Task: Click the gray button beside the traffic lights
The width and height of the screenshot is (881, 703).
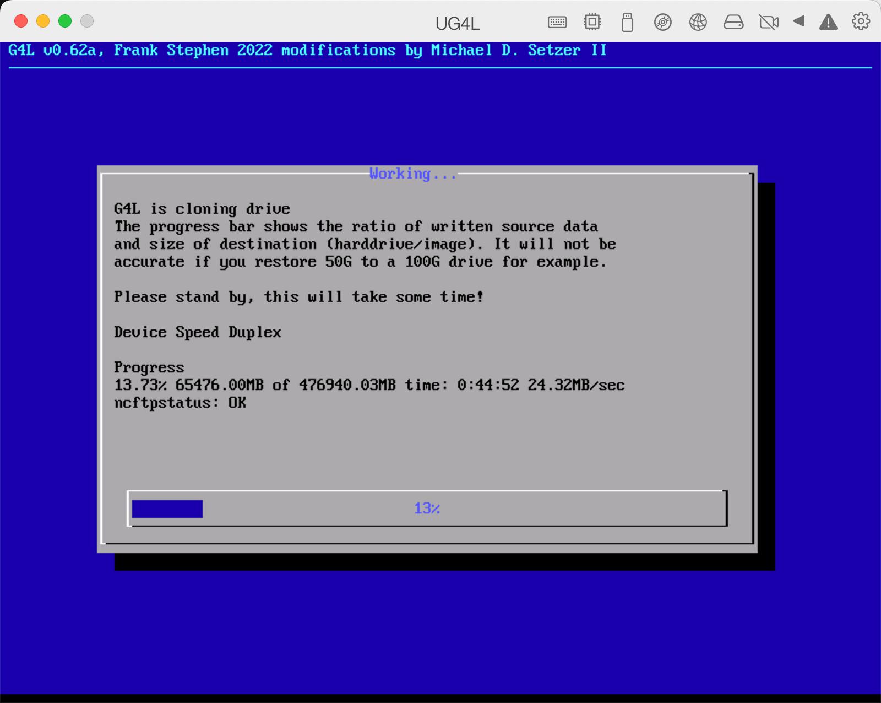Action: pos(87,21)
